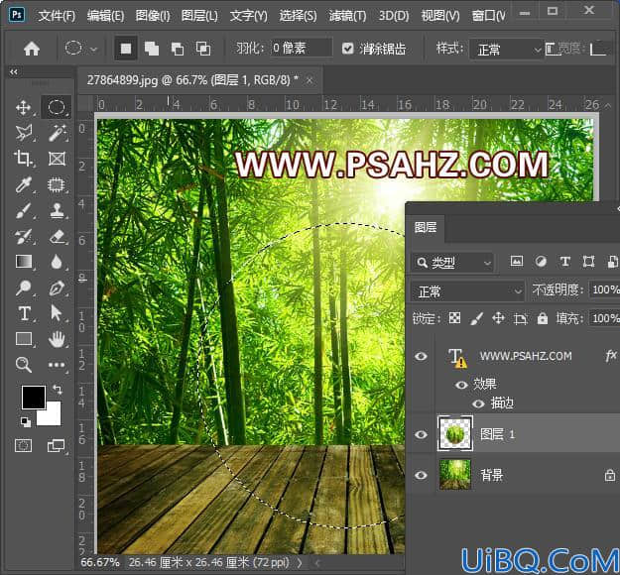Toggle Quick Mask mode
The image size is (620, 575).
point(24,446)
